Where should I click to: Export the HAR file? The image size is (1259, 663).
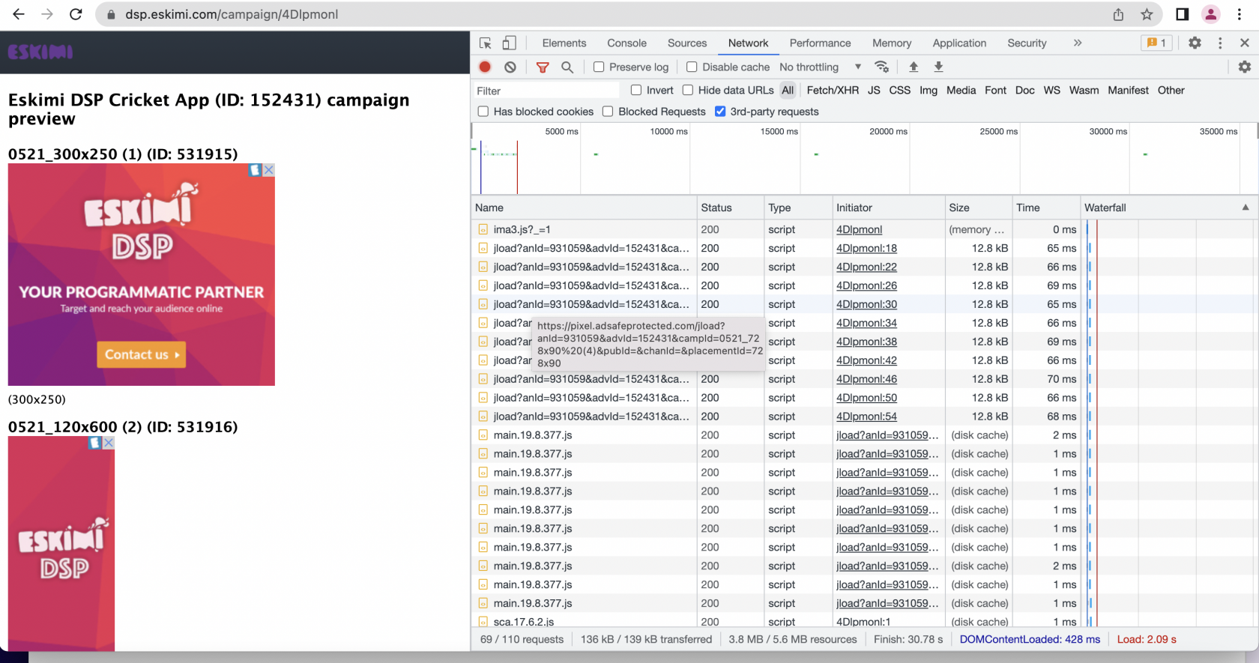tap(938, 67)
